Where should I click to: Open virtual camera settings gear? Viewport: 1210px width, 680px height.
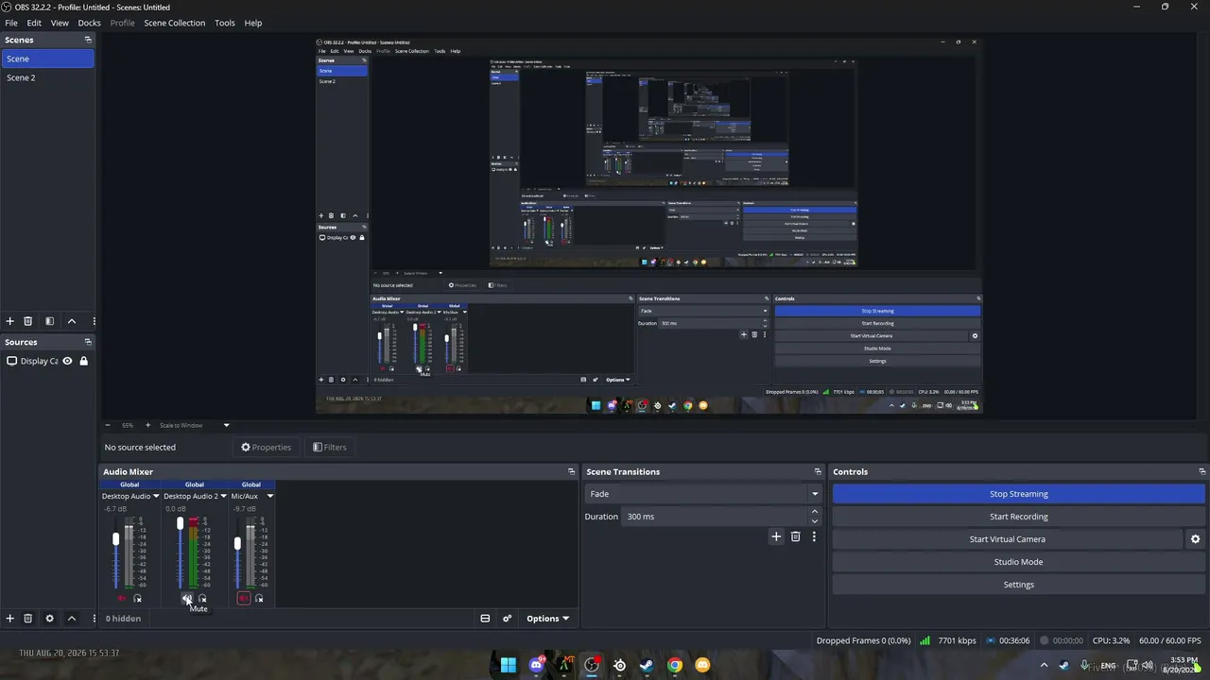point(1195,539)
